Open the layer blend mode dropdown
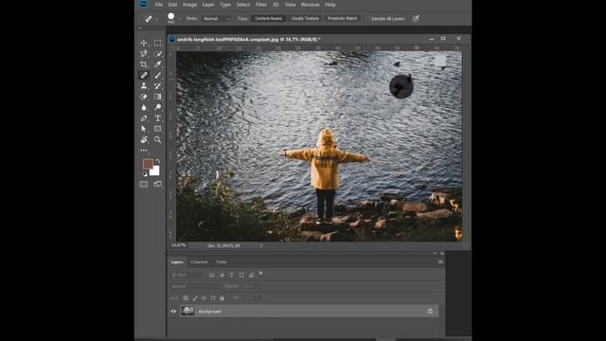Screen dimensions: 606x341 click(195, 286)
